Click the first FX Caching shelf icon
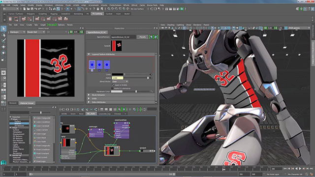Screen dimensions: 315x177 click(x=10, y=19)
